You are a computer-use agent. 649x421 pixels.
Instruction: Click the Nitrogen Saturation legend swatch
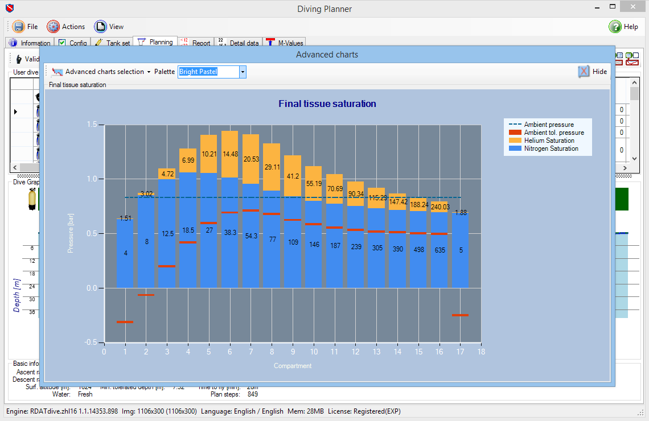click(515, 148)
